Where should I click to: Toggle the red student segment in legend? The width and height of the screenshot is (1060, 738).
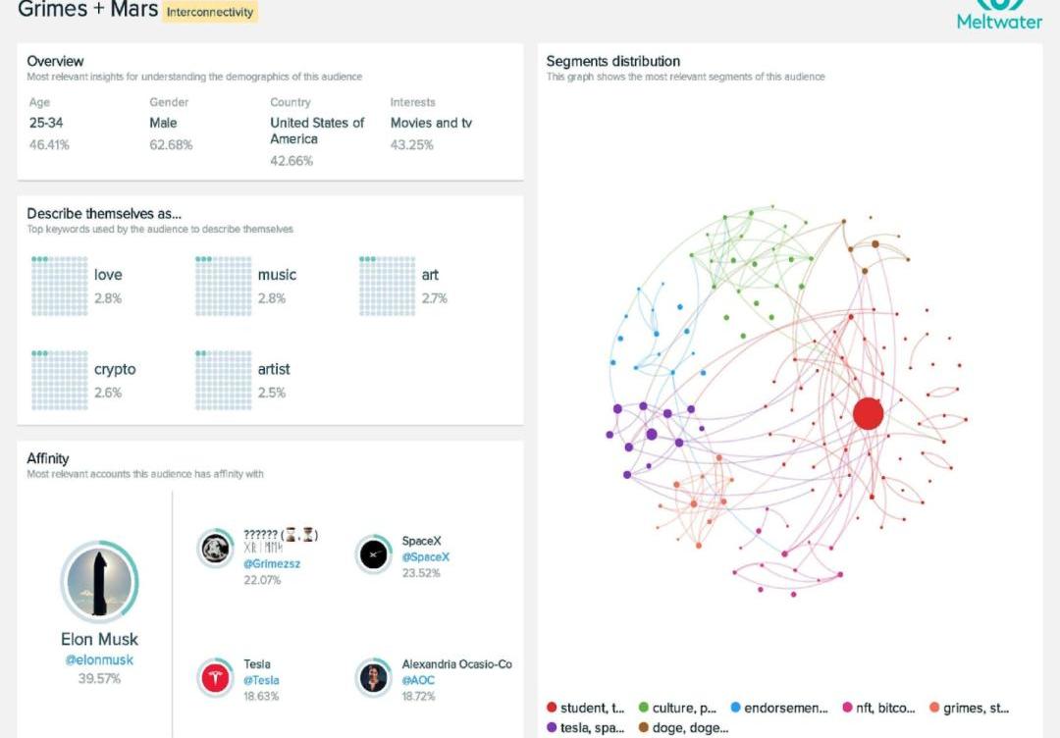(x=585, y=708)
